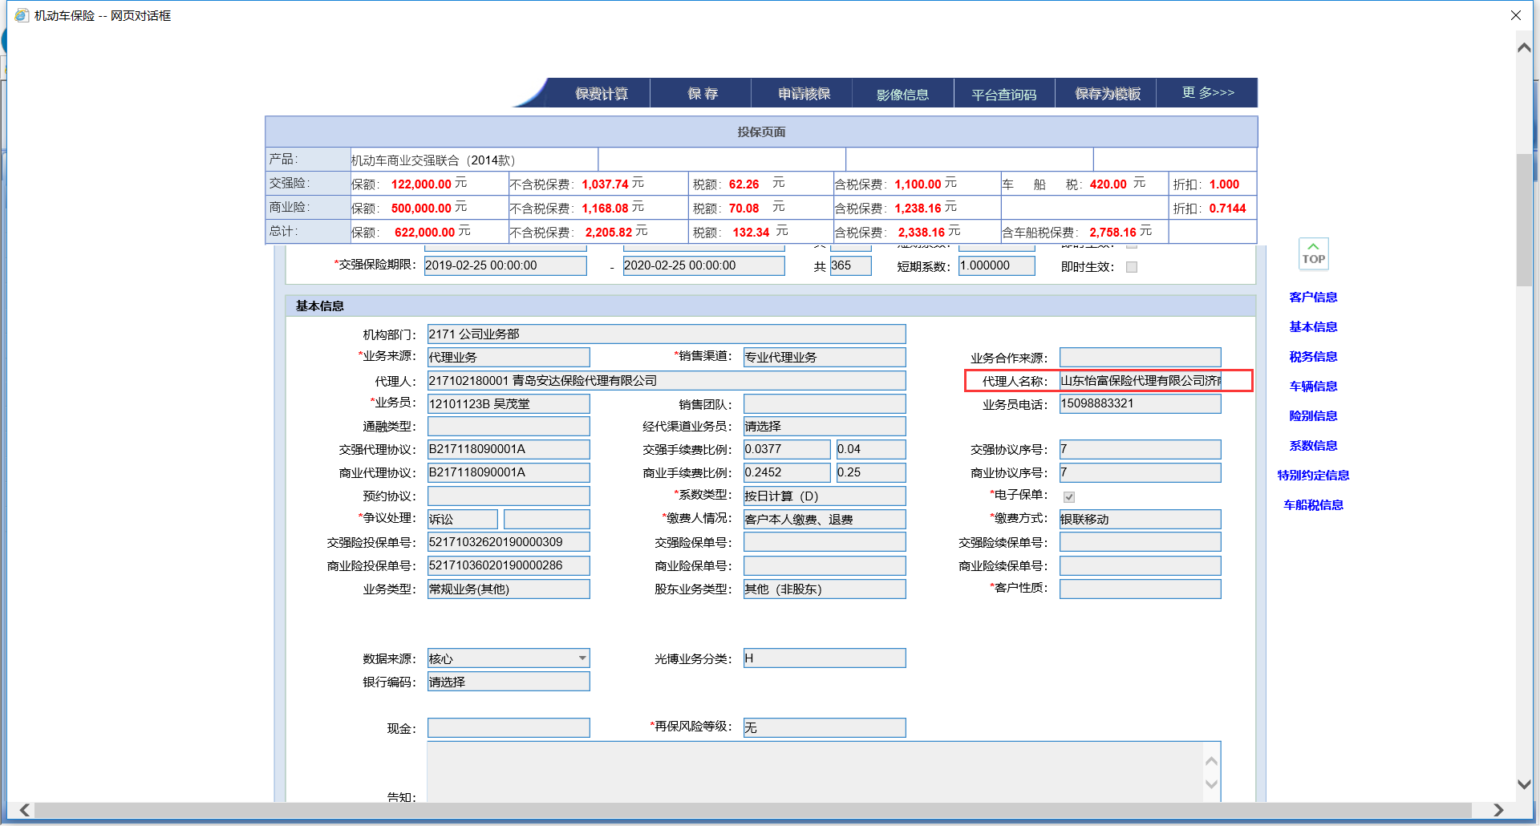Click the 短期系数 field

(997, 265)
